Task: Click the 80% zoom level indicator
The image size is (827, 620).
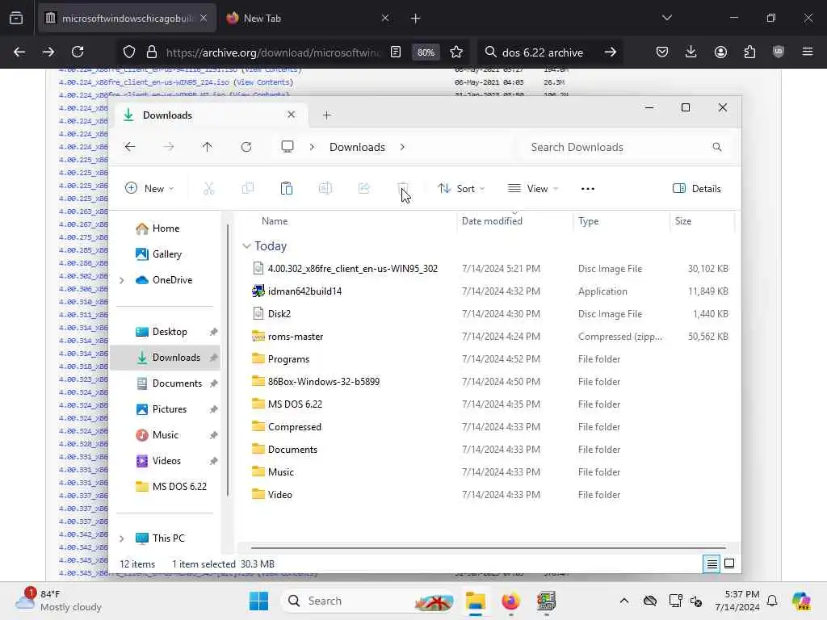Action: tap(426, 52)
